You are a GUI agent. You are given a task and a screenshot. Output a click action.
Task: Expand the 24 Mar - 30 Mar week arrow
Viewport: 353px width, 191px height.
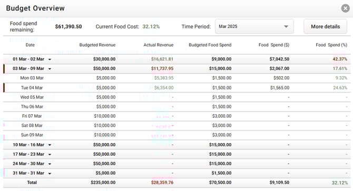tap(50, 164)
